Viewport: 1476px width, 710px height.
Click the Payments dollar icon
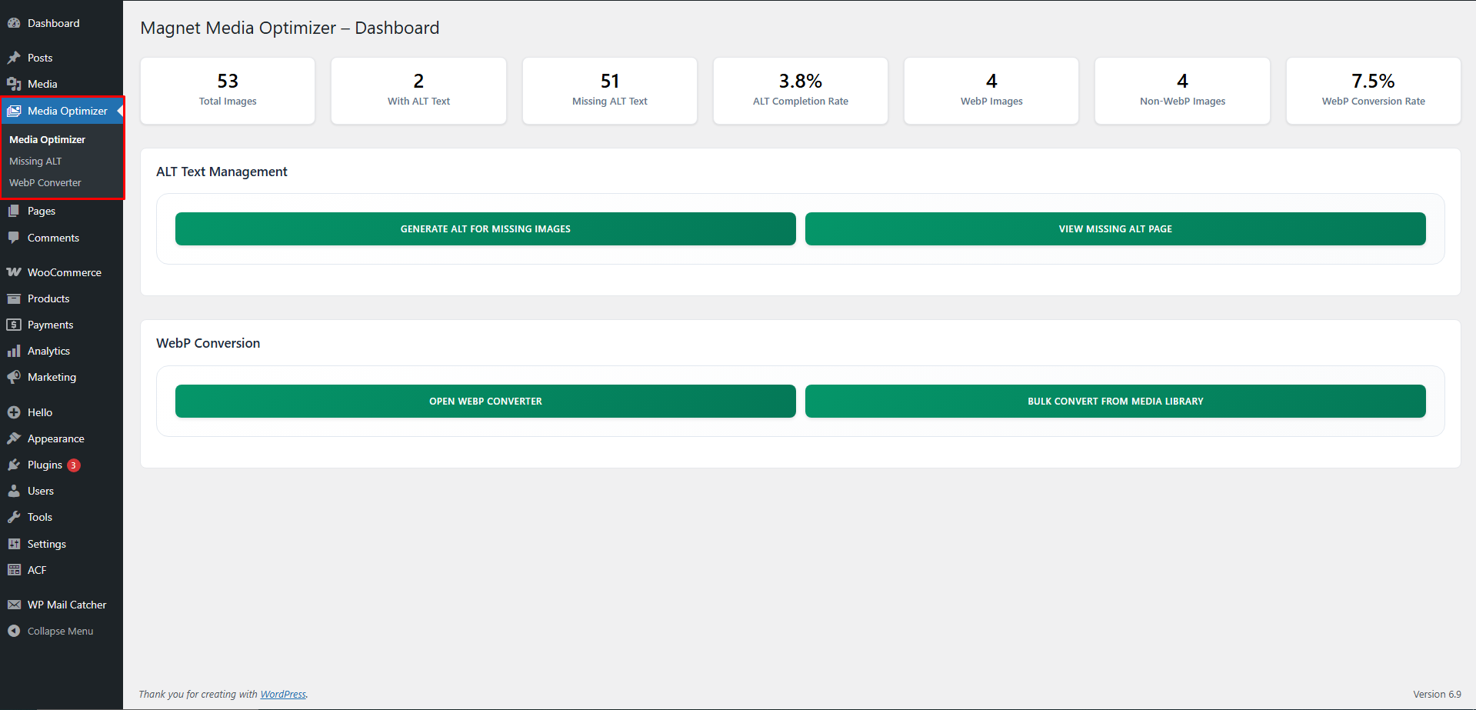14,325
